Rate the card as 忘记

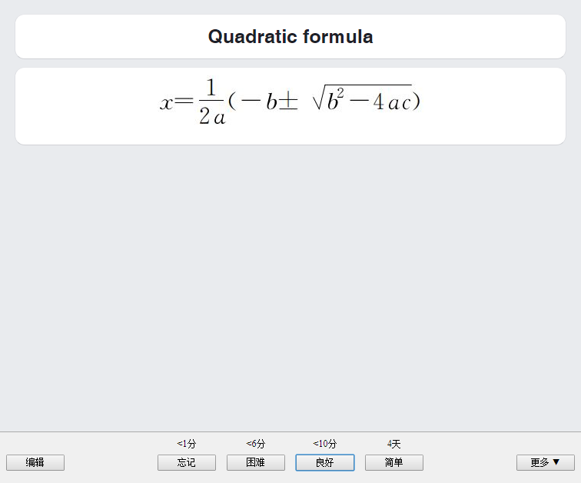pos(187,462)
